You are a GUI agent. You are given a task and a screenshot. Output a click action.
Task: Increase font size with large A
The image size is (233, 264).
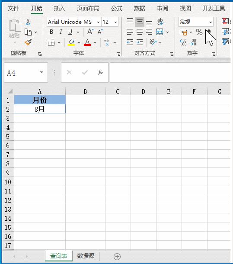pyautogui.click(x=90, y=32)
